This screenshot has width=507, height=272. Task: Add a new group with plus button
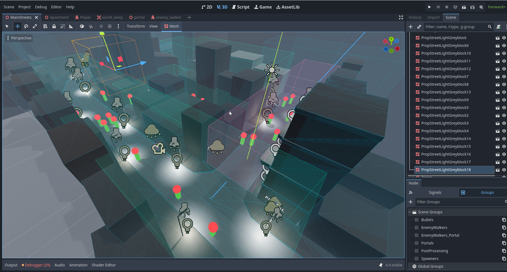[x=411, y=202]
